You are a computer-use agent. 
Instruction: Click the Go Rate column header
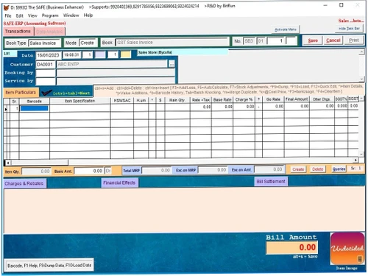point(273,99)
